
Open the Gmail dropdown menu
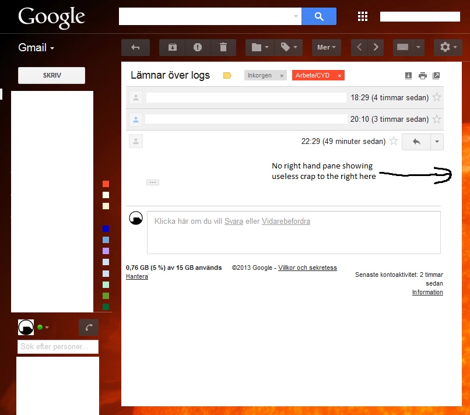tap(36, 48)
